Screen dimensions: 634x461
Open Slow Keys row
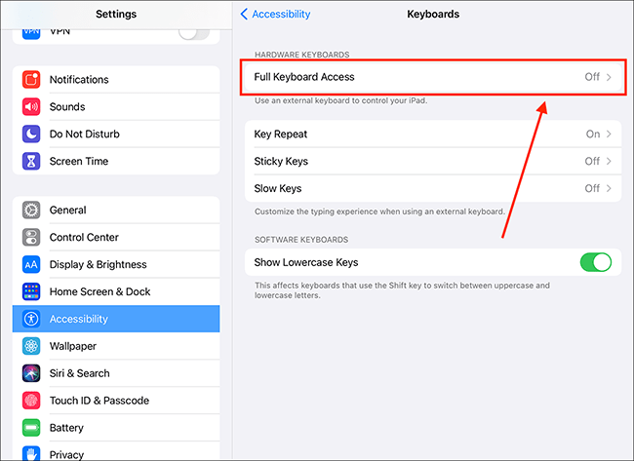[433, 189]
